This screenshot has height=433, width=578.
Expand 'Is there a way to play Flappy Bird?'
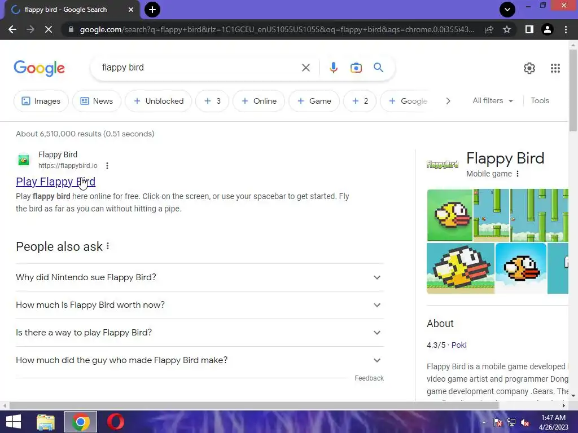point(200,333)
